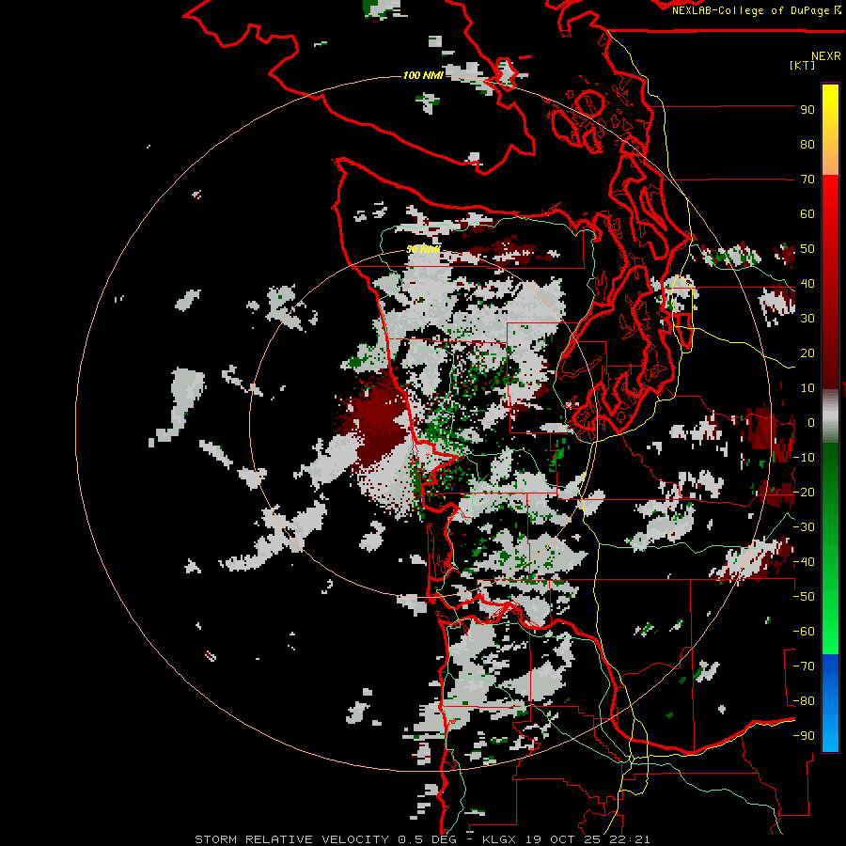Image resolution: width=846 pixels, height=846 pixels.
Task: Select the 80 value on the velocity scale
Action: tap(807, 145)
